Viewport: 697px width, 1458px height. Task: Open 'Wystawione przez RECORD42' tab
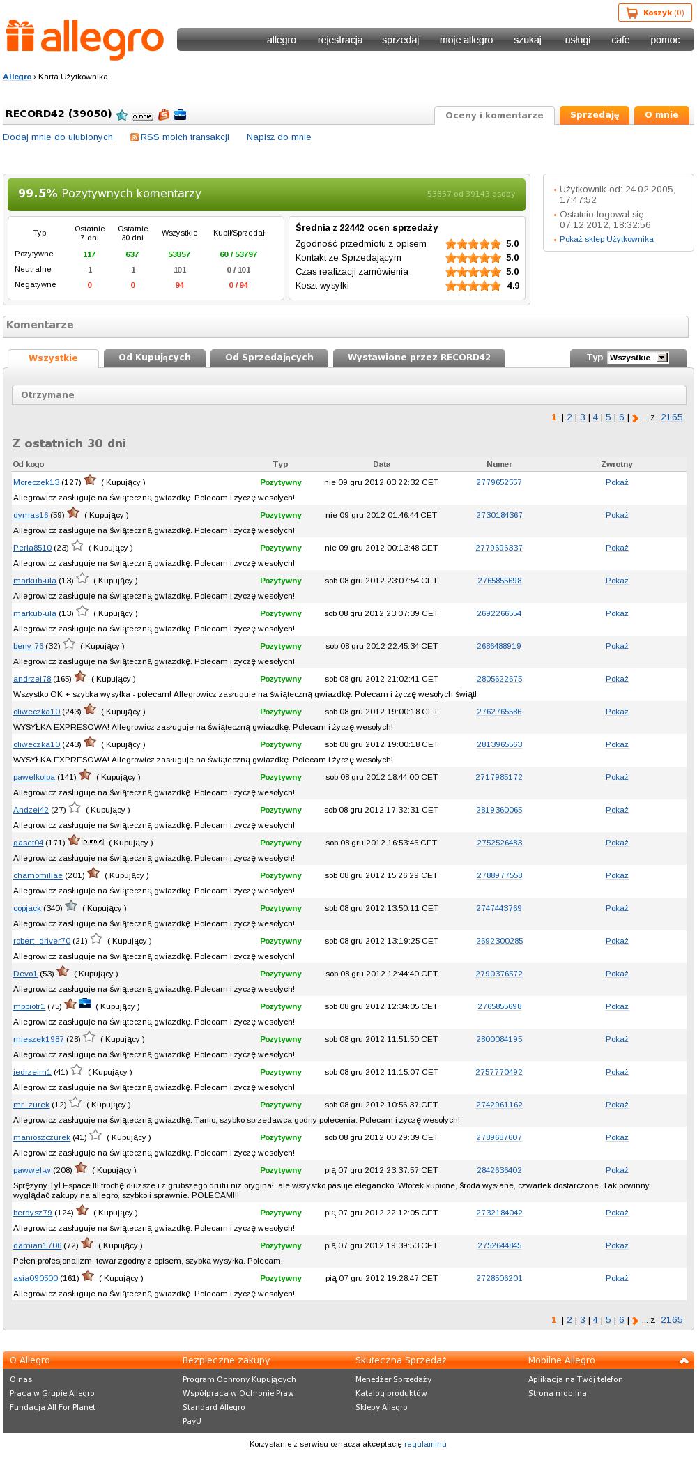tap(419, 358)
